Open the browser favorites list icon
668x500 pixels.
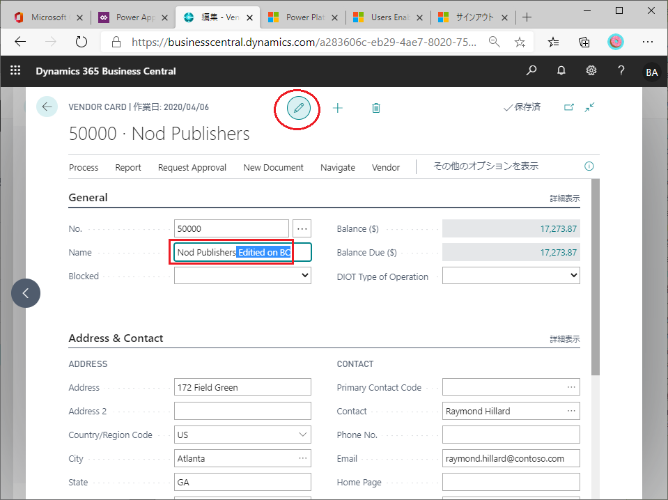point(553,42)
